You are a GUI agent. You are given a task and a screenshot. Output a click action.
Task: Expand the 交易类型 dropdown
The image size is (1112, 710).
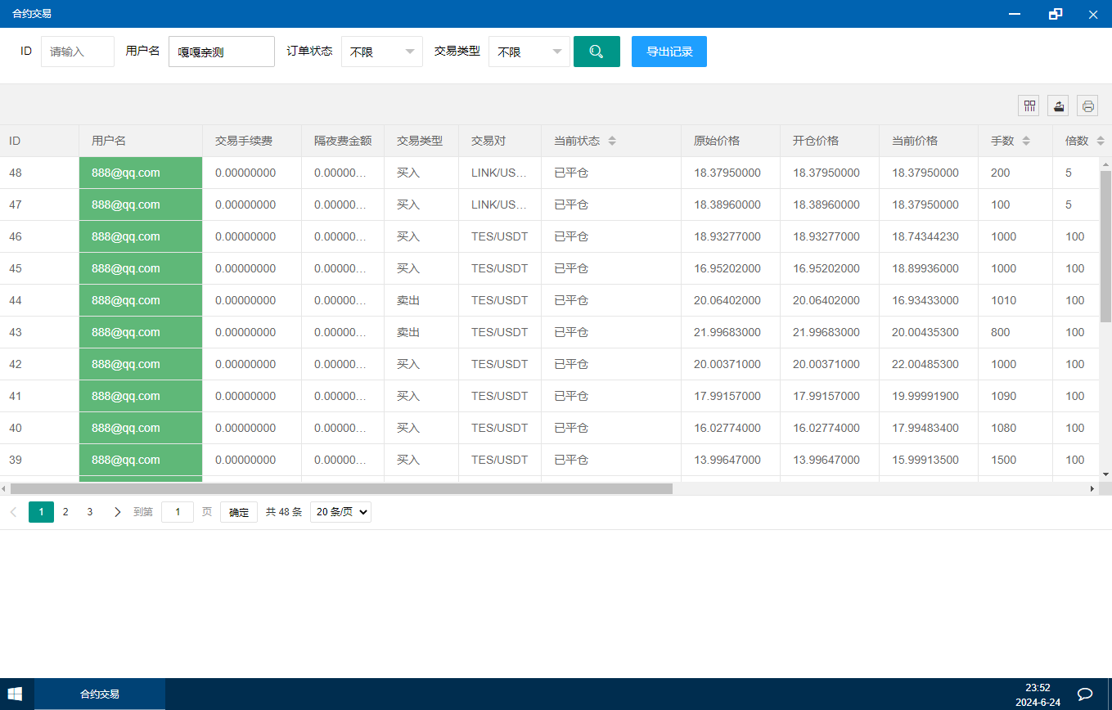(529, 52)
